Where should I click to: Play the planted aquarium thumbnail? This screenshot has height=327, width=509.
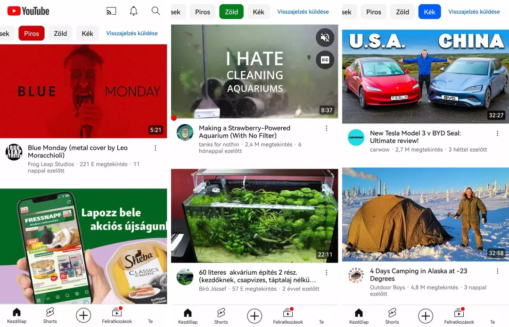(254, 216)
